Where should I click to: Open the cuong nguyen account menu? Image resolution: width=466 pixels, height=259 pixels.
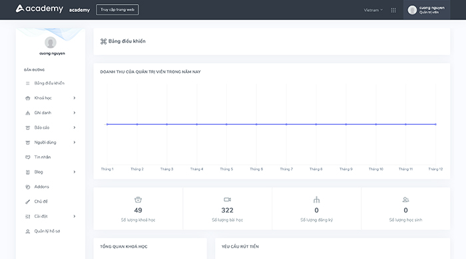point(427,10)
